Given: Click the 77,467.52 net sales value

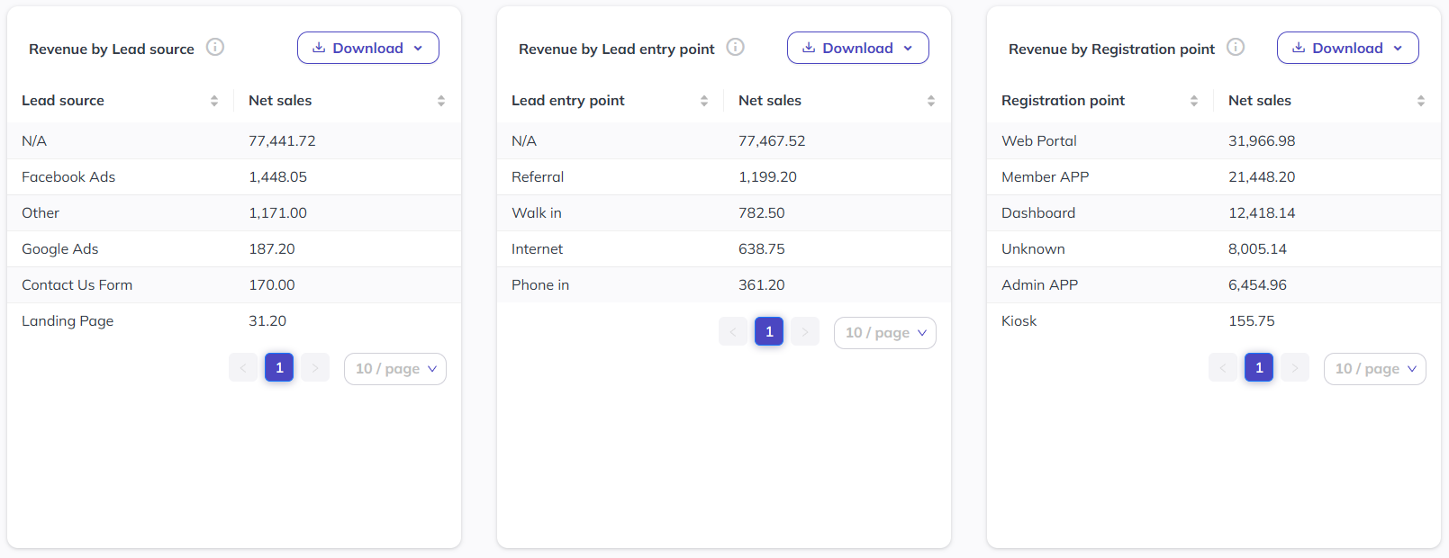Looking at the screenshot, I should pos(772,141).
